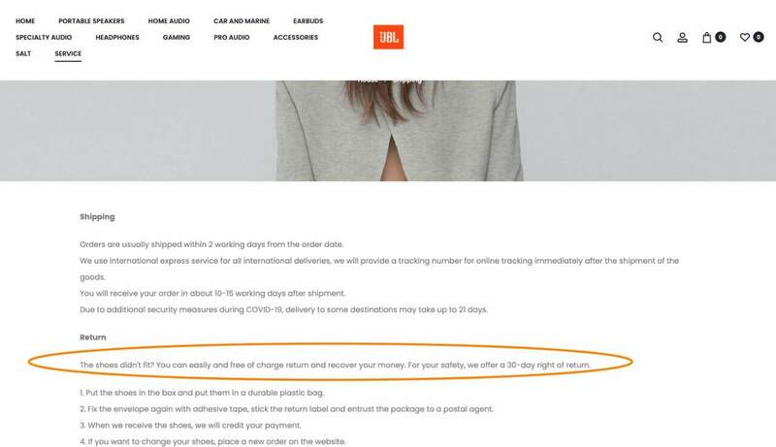776x447 pixels.
Task: Open the underlined Service menu item
Action: click(x=68, y=53)
